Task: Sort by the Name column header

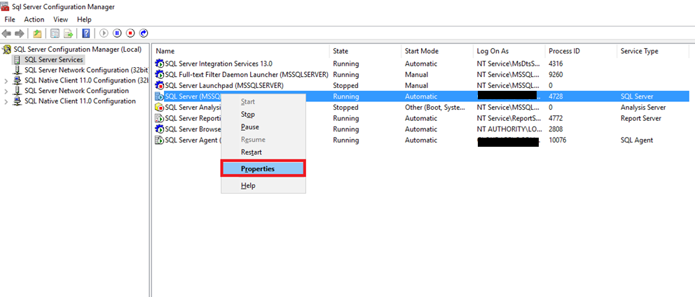Action: click(x=241, y=51)
